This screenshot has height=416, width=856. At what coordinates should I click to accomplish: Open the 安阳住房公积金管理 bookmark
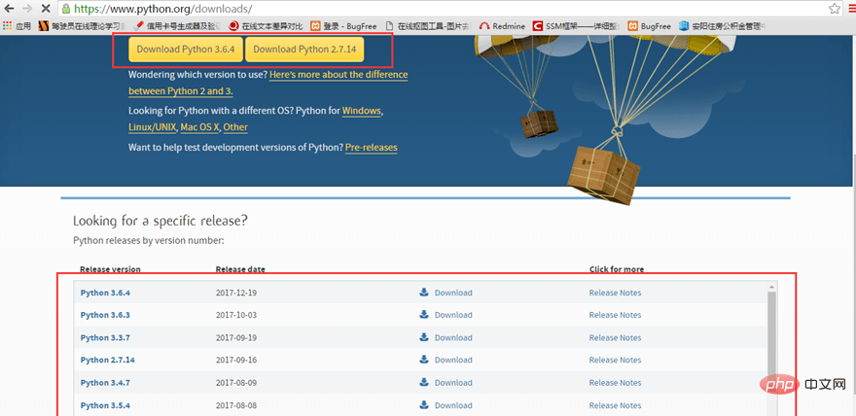click(722, 25)
